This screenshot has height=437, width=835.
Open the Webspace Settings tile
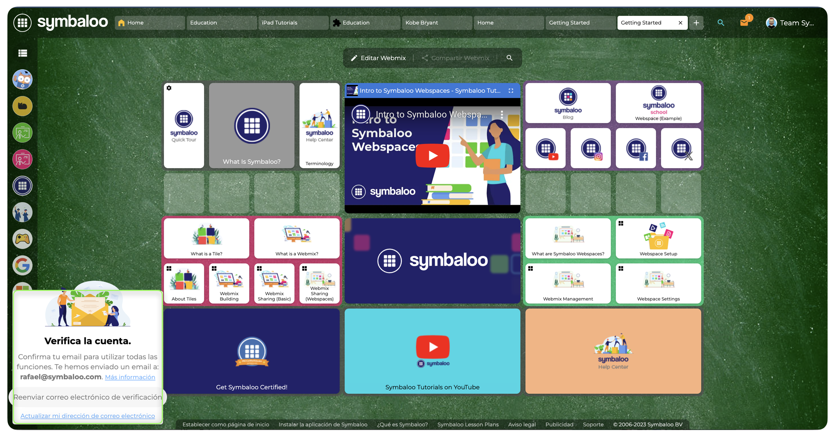[658, 284]
